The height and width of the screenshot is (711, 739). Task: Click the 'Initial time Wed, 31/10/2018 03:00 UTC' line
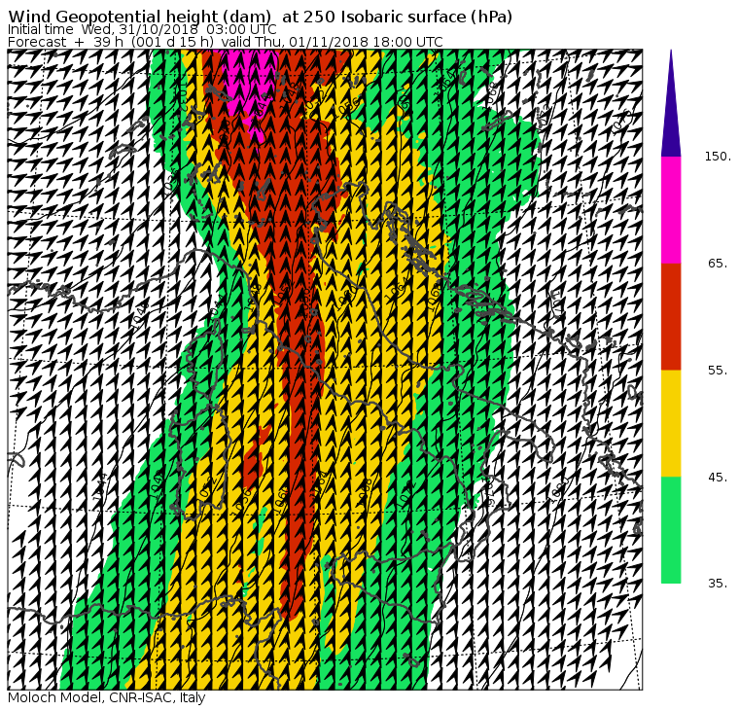[x=142, y=29]
